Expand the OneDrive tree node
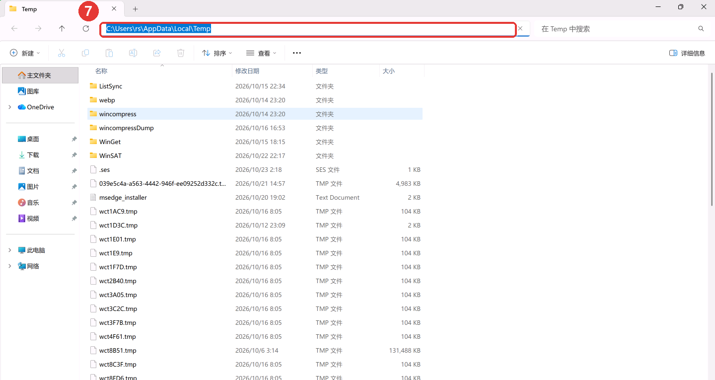This screenshot has width=715, height=380. coord(10,107)
